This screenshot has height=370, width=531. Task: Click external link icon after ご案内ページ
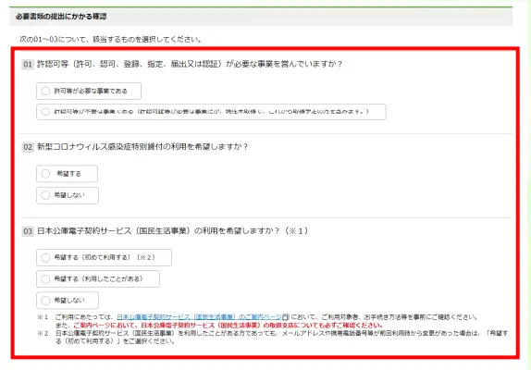286,317
